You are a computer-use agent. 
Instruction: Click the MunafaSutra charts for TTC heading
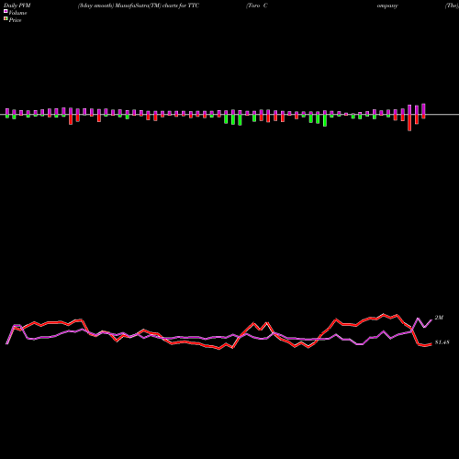click(x=139, y=6)
